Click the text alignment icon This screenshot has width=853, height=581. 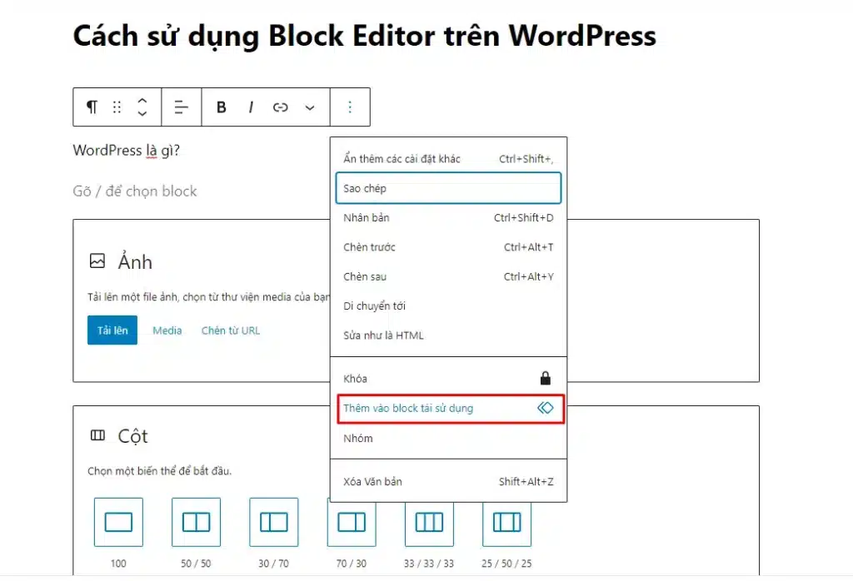click(x=181, y=107)
